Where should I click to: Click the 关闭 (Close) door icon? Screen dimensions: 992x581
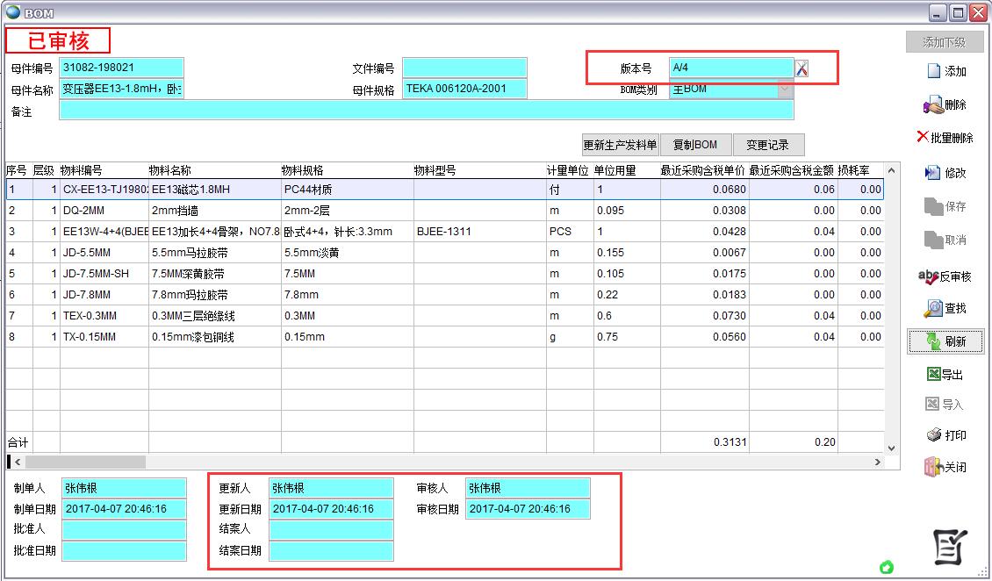point(945,468)
